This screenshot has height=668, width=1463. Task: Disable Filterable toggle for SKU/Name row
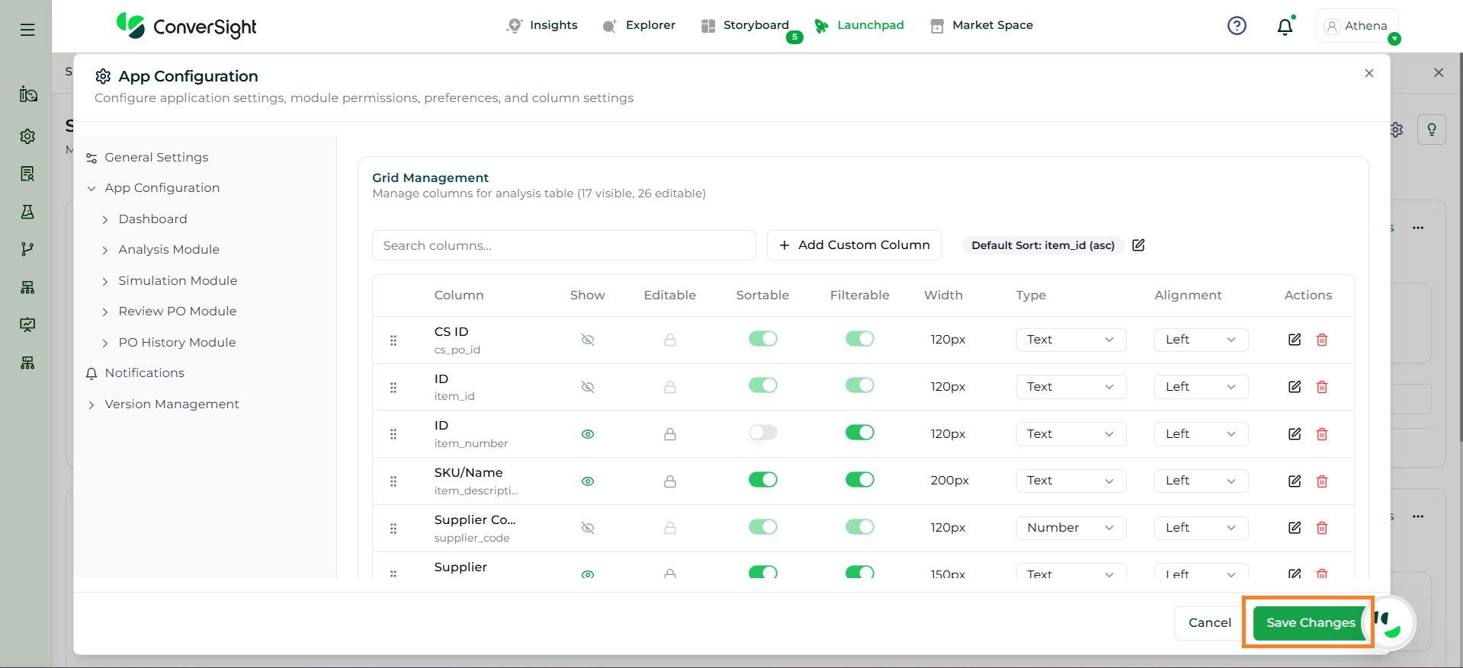(x=859, y=480)
